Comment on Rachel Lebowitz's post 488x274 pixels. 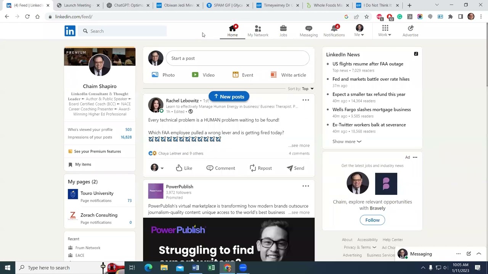[x=221, y=168]
